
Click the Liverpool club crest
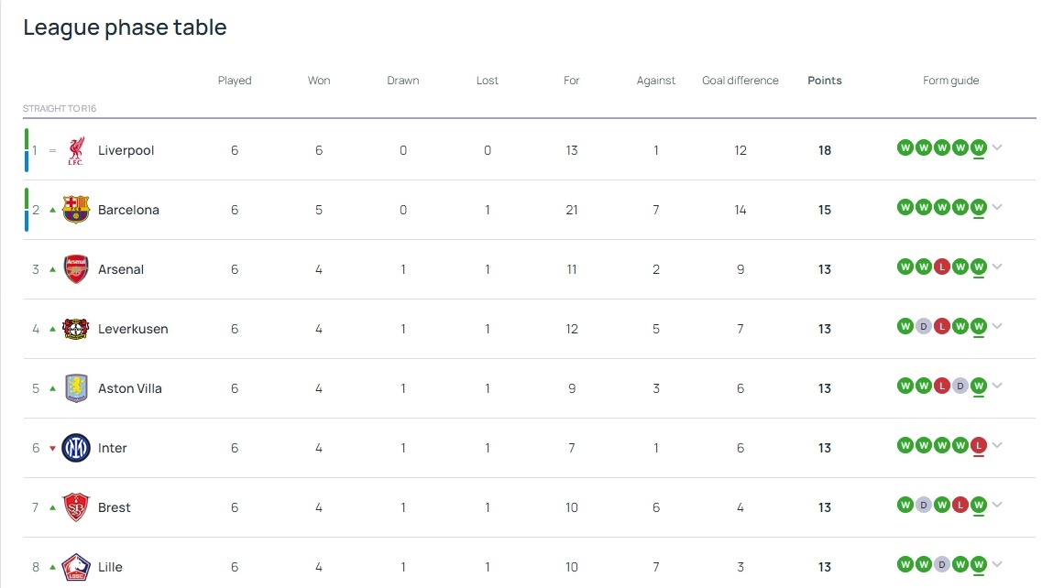coord(76,150)
